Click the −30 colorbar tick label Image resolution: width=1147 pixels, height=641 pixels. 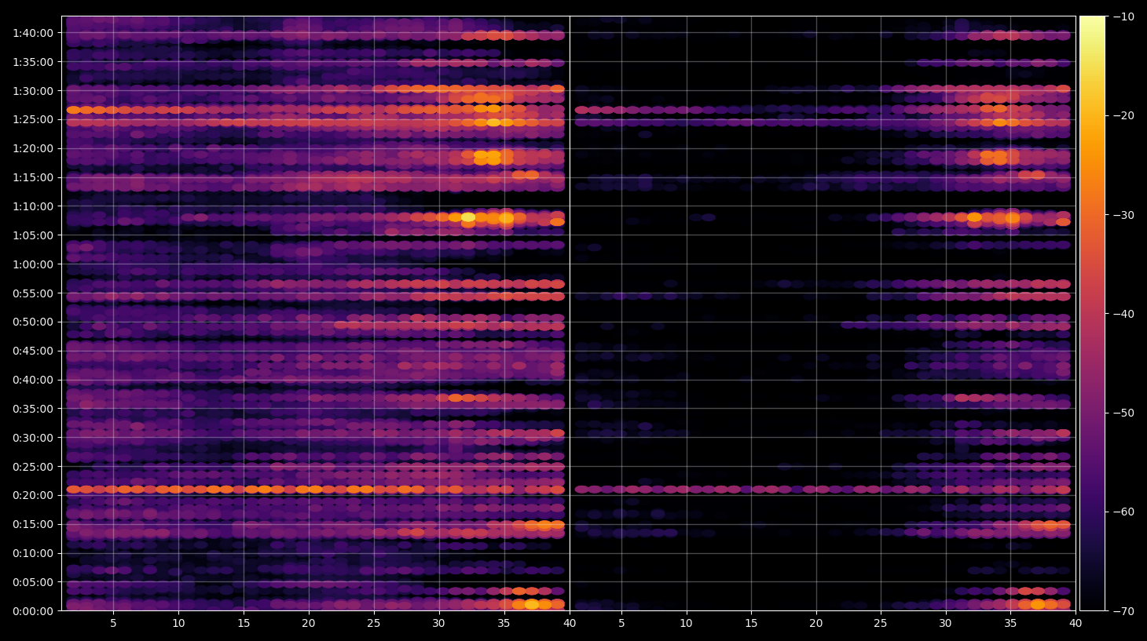[1123, 215]
